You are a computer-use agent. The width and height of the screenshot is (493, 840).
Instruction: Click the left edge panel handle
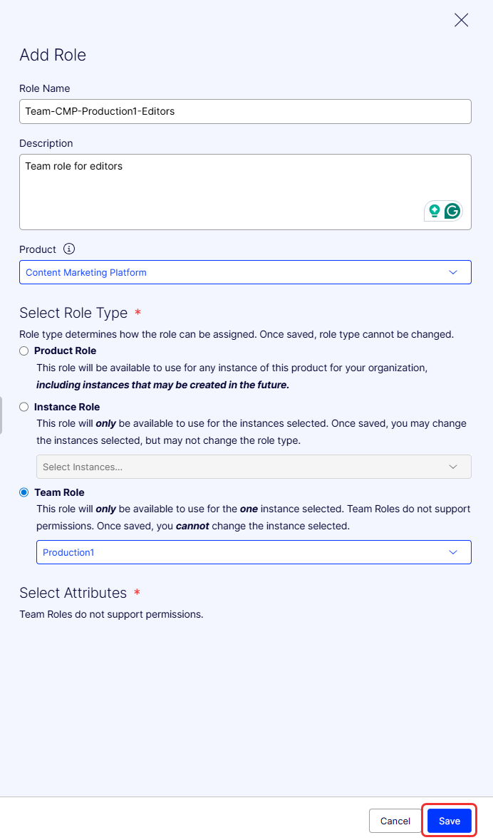click(1, 415)
